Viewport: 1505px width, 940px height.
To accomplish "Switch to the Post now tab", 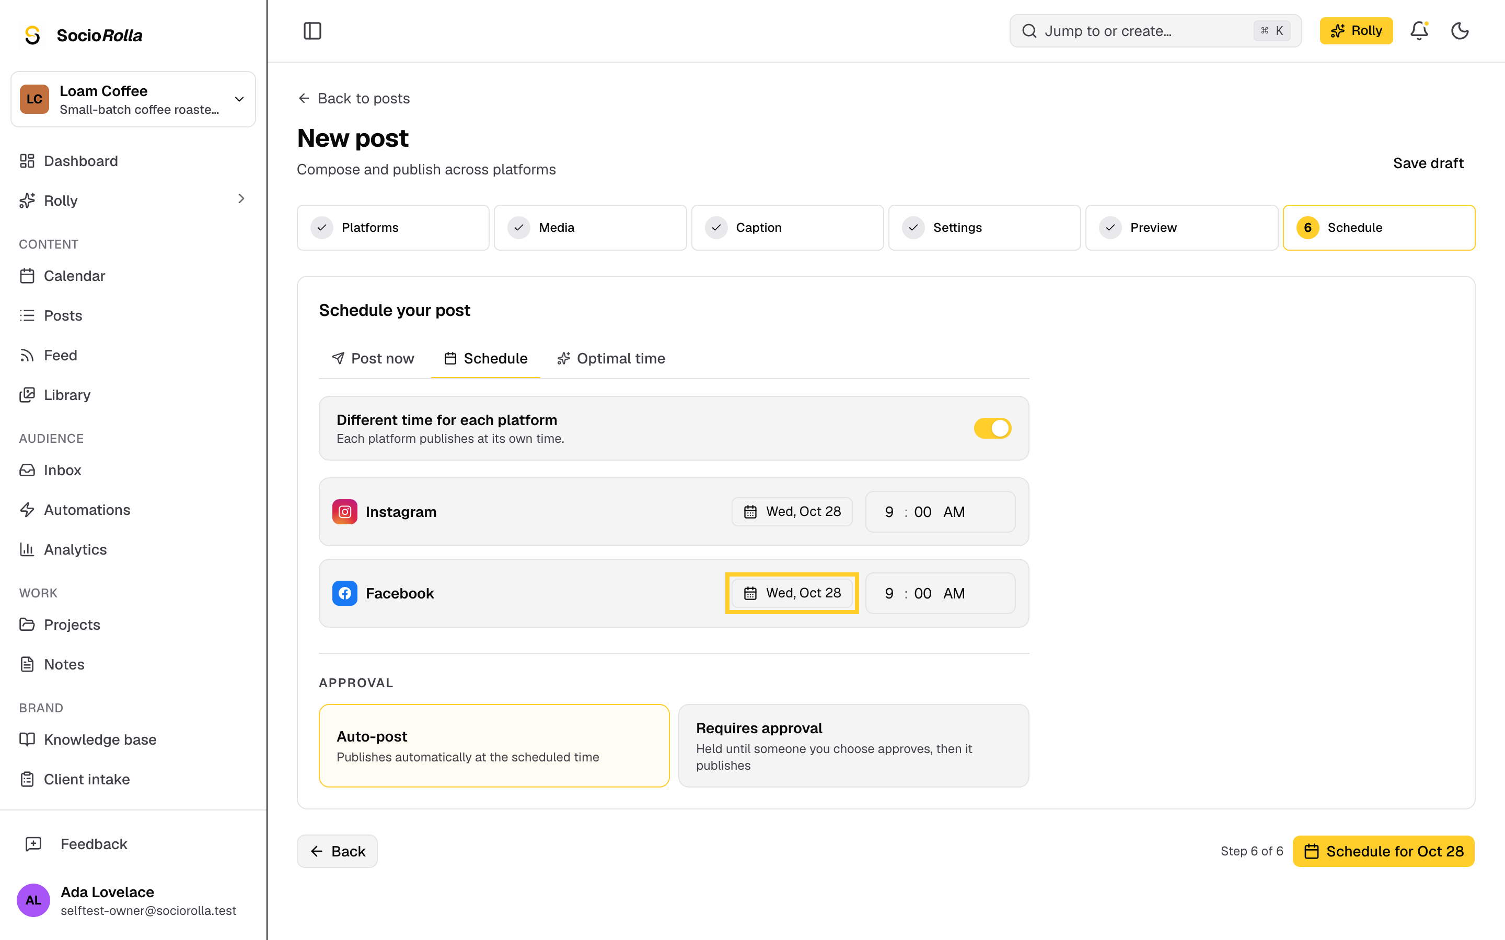I will tap(373, 358).
